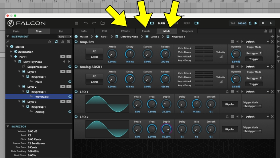Viewport: 280px width, 158px height.
Task: Click the wrench settings icon in the tree panel
Action: pos(8,42)
